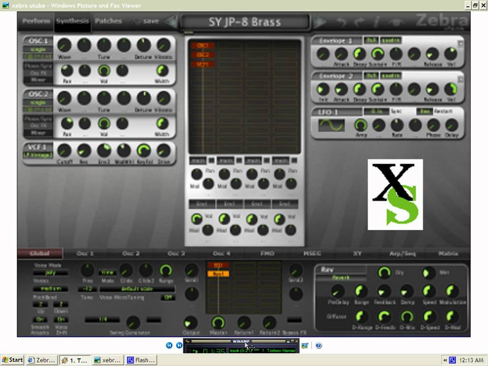
Task: Open OSC 1 single mode selector
Action: click(38, 49)
